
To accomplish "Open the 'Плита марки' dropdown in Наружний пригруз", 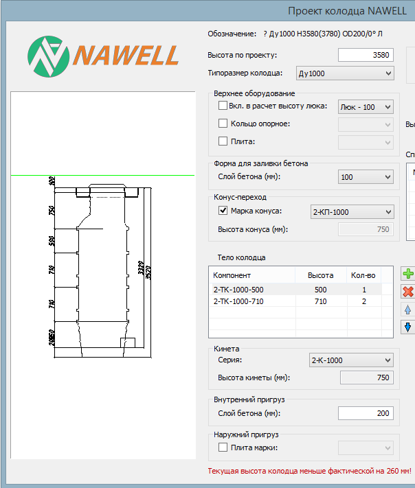I will click(x=366, y=448).
